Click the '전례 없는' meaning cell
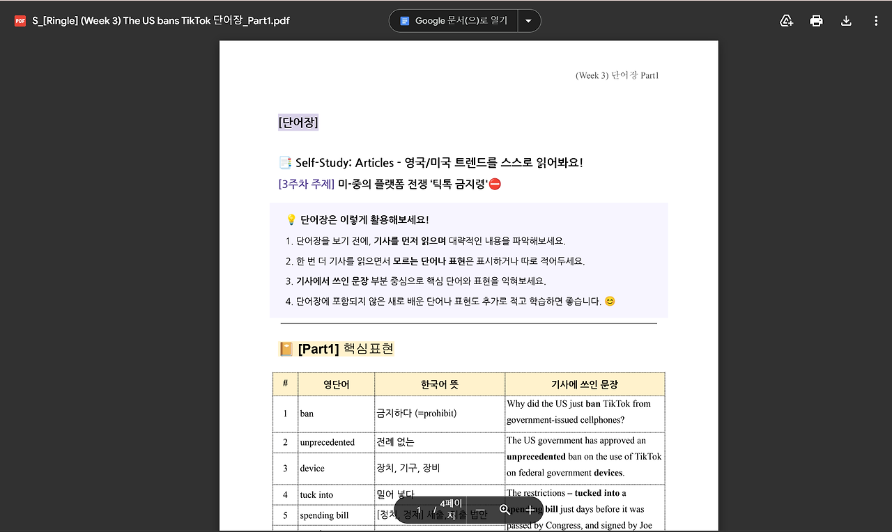 (440, 442)
